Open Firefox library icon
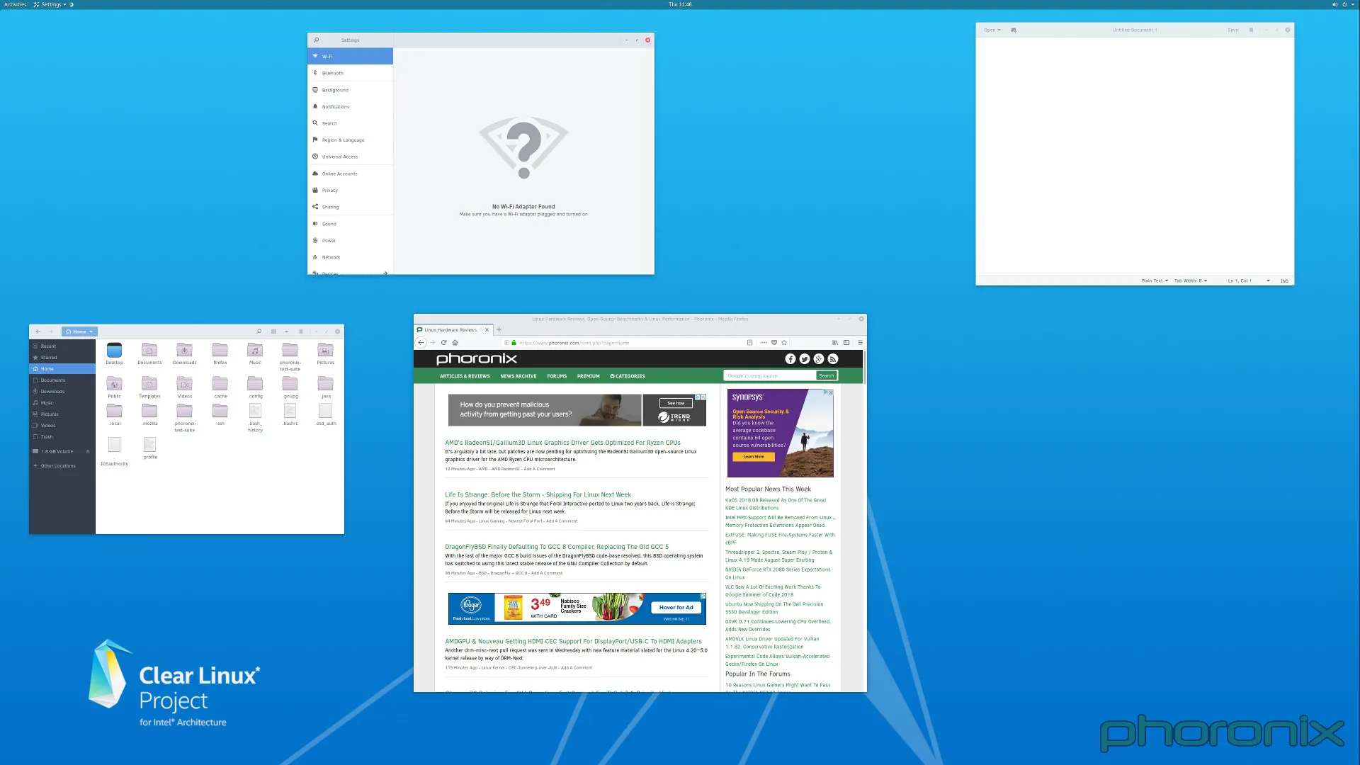 point(835,343)
